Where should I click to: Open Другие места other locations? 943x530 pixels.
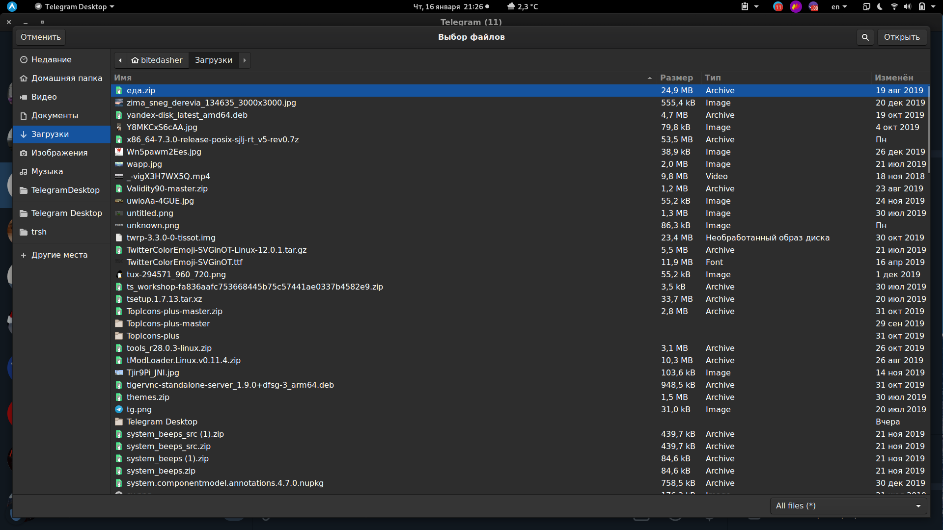pos(61,255)
